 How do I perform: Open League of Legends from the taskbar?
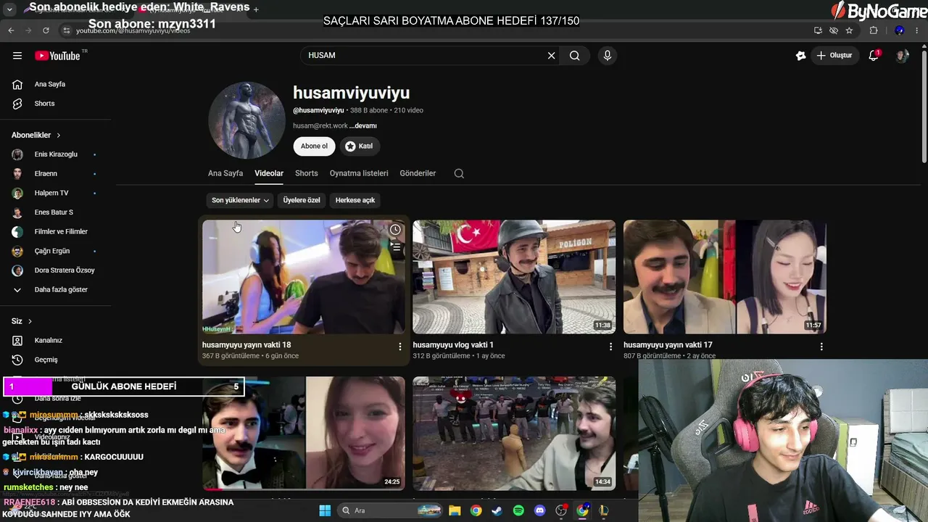603,510
